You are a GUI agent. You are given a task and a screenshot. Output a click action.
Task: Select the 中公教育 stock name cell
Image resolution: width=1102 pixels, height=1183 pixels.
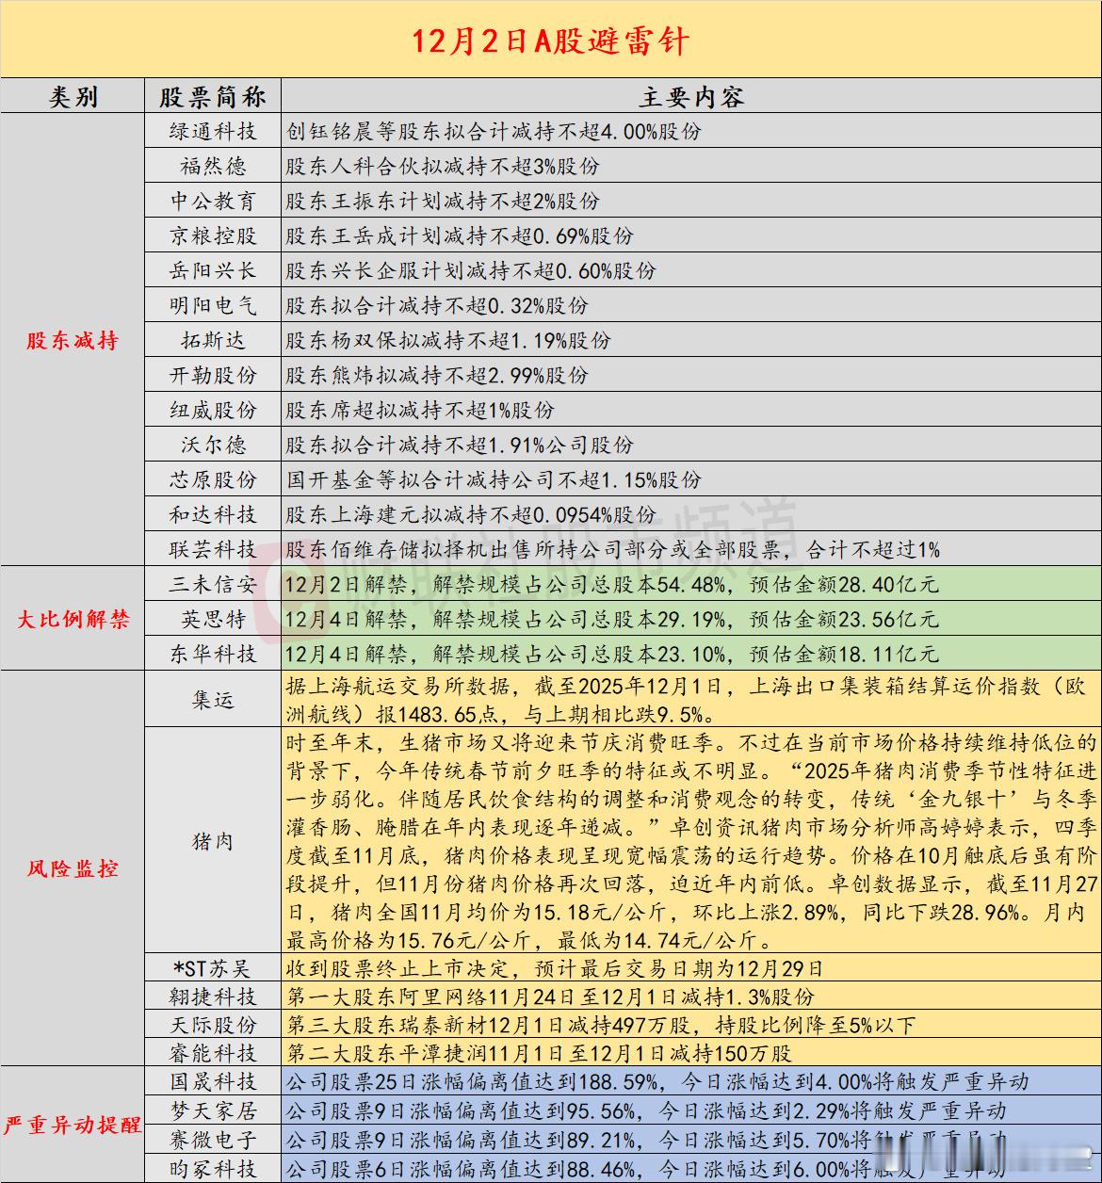tap(212, 201)
